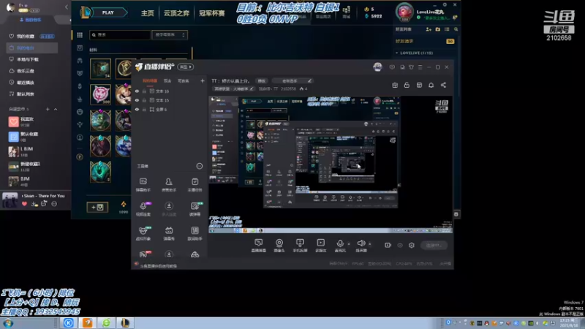
Task: Add a phone screen-cast source
Action: [x=300, y=246]
